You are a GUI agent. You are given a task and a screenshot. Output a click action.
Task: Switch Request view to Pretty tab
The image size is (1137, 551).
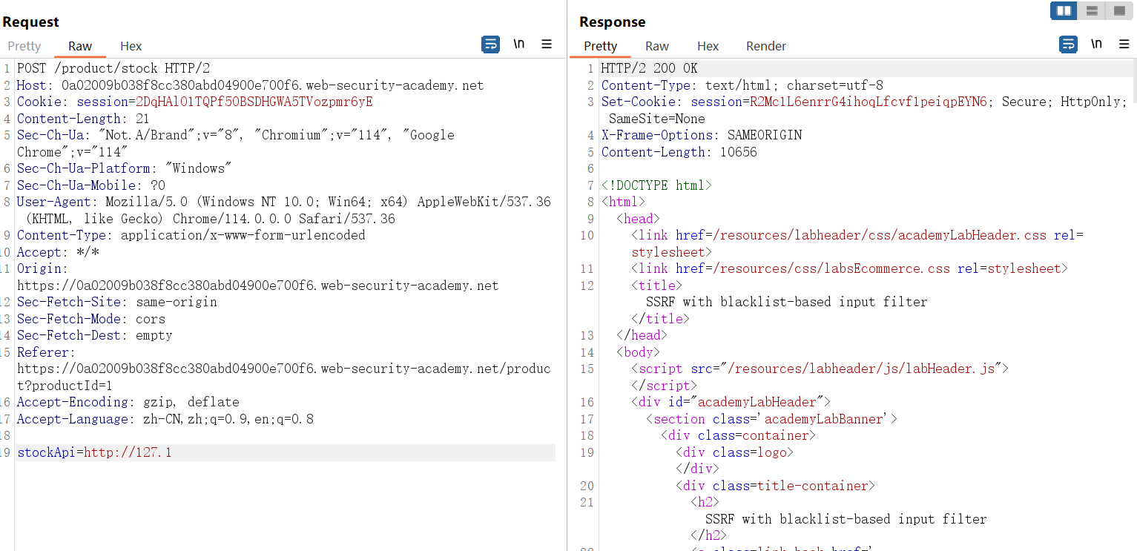24,46
